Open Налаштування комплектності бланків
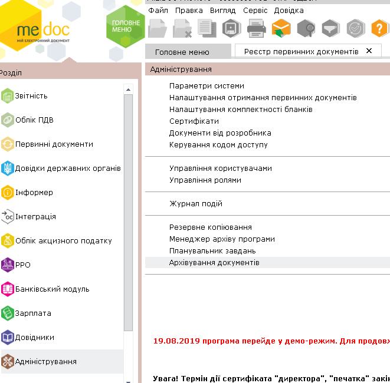The image size is (390, 383). [x=241, y=109]
